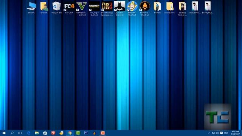Launch Microsoft Edge from the taskbar

click(x=29, y=133)
